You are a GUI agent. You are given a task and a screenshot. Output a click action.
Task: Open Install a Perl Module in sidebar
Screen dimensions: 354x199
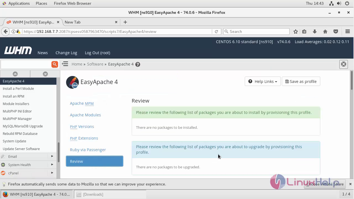18,89
